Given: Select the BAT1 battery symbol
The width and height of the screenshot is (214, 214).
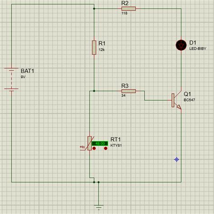Looking at the screenshot, I should pos(11,80).
